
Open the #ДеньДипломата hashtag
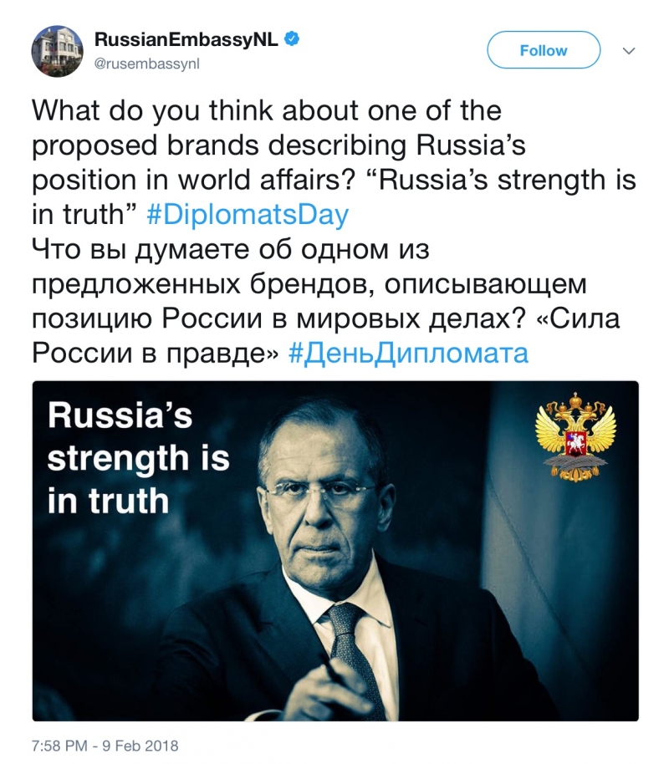408,353
